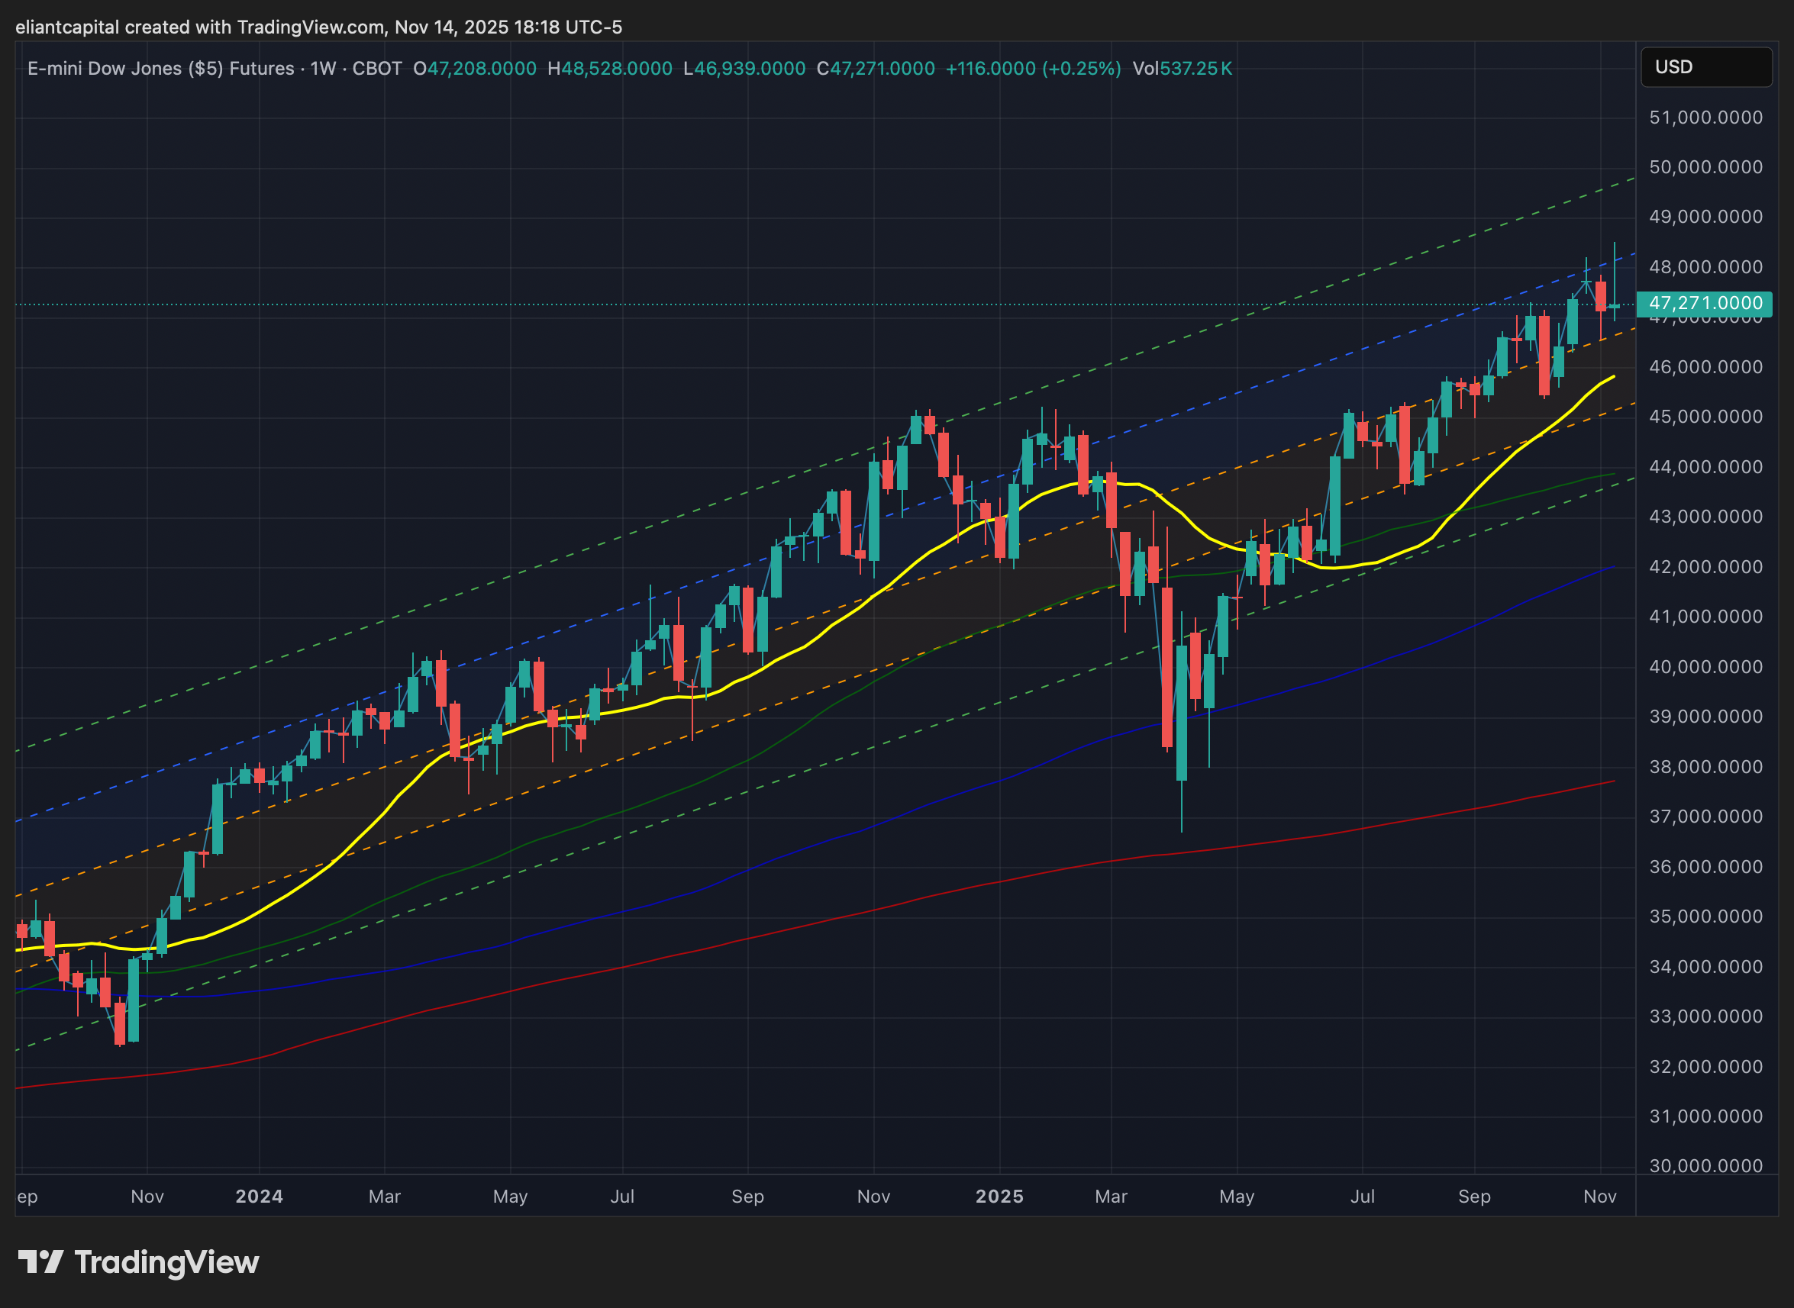The width and height of the screenshot is (1794, 1308).
Task: Click the header text with eliantcapital attribution
Action: tap(318, 27)
